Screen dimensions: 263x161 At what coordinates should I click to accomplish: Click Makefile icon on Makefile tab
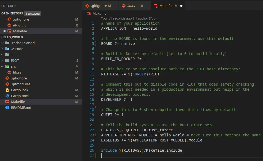tap(156, 6)
